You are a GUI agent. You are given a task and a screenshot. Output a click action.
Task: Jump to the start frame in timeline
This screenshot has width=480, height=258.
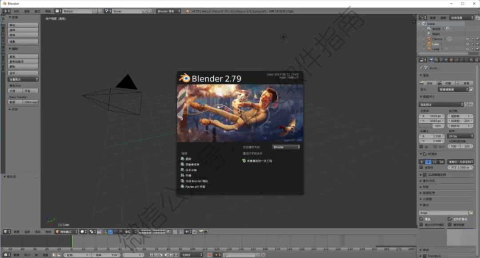(x=152, y=254)
